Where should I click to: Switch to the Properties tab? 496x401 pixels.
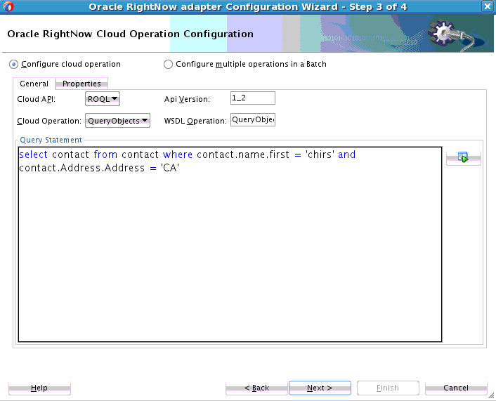81,84
